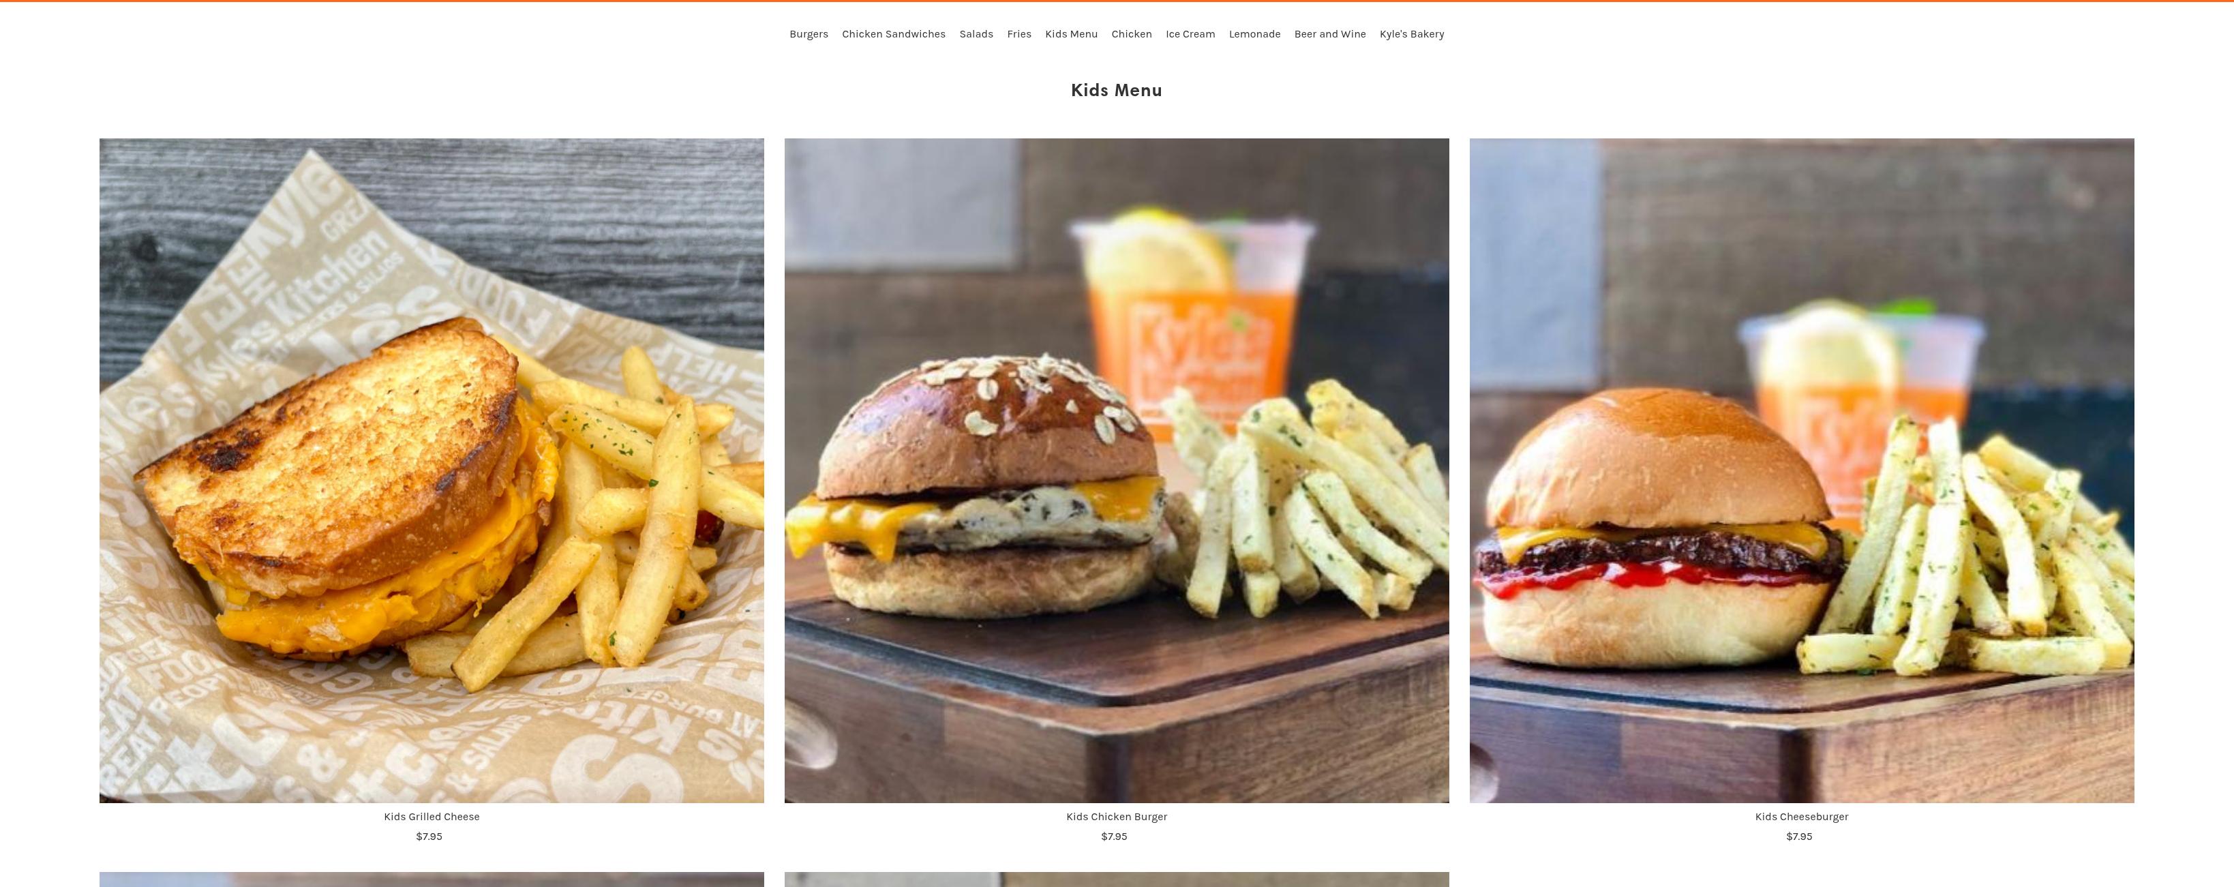Click the Kids Grilled Cheese title link
This screenshot has width=2234, height=887.
[432, 817]
